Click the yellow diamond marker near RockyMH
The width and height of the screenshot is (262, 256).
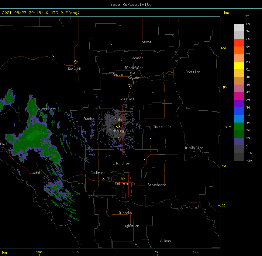click(76, 62)
